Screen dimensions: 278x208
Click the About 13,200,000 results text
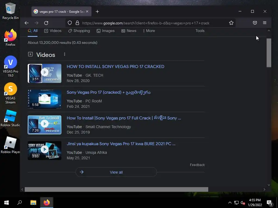[x=62, y=43]
